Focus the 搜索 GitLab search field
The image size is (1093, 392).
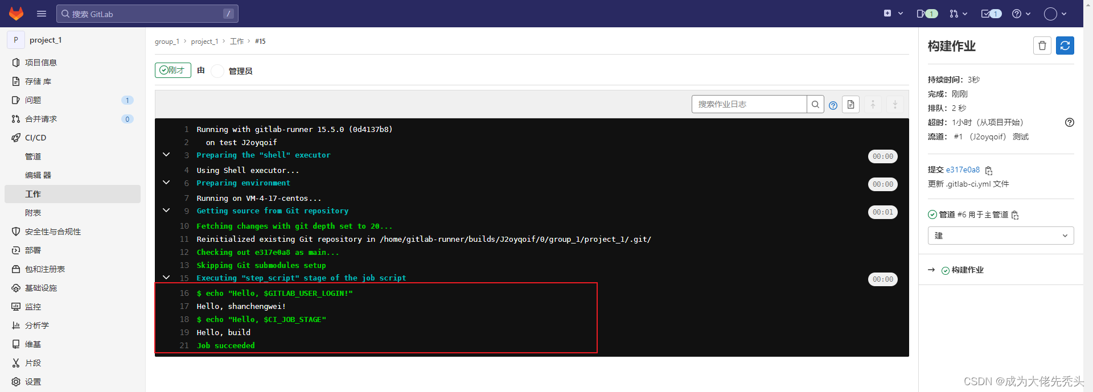pyautogui.click(x=147, y=14)
